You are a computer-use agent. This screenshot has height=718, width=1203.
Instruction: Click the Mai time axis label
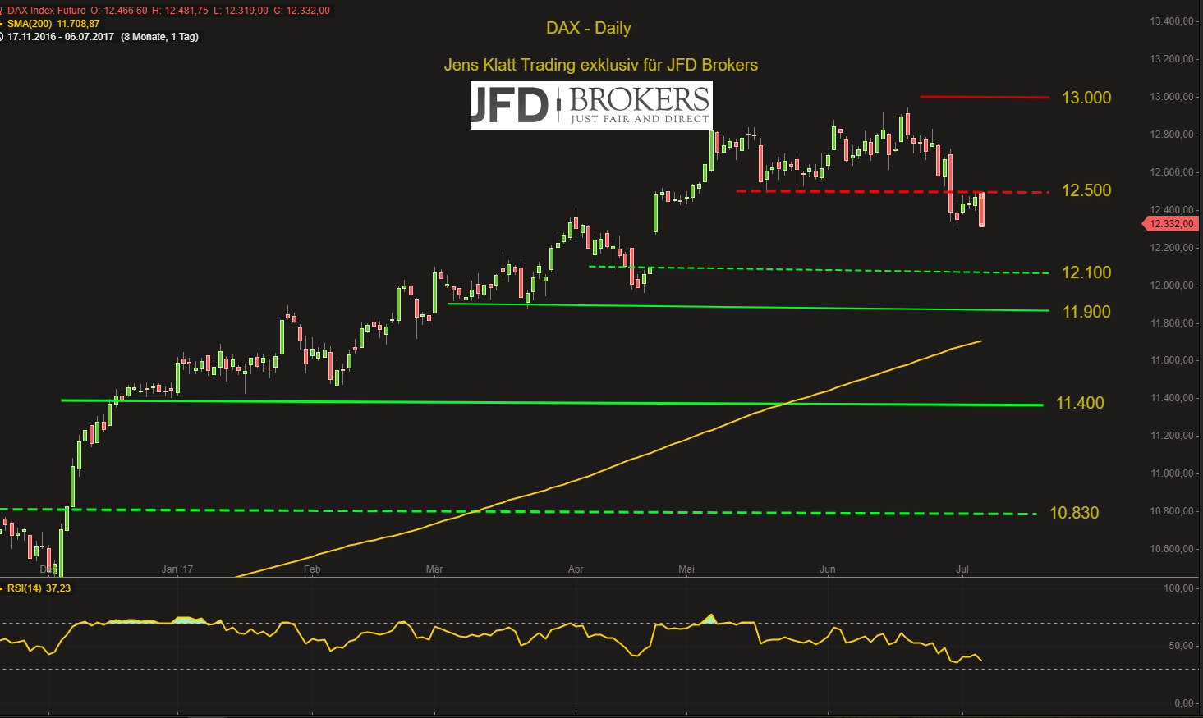click(686, 569)
